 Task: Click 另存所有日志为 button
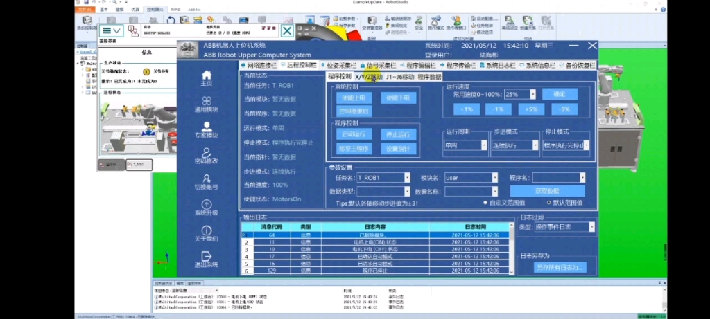tap(560, 268)
